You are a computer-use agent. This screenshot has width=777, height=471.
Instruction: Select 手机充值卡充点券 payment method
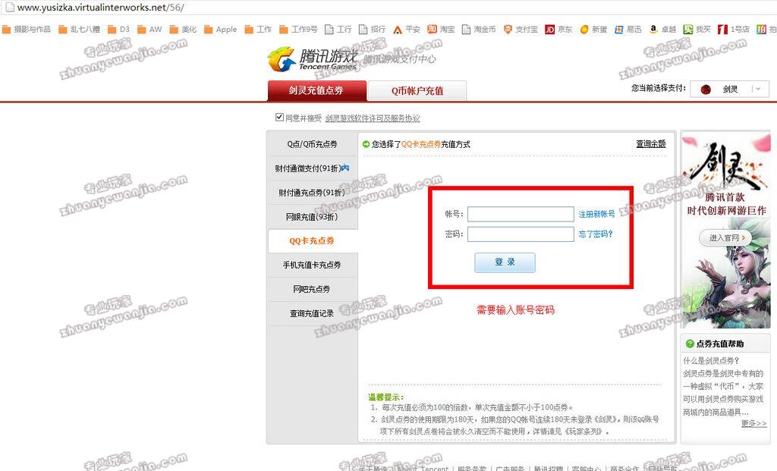click(x=312, y=265)
